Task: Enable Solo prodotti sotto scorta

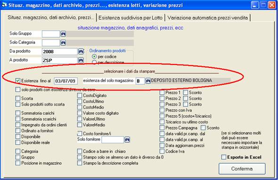Action: [x=18, y=104]
